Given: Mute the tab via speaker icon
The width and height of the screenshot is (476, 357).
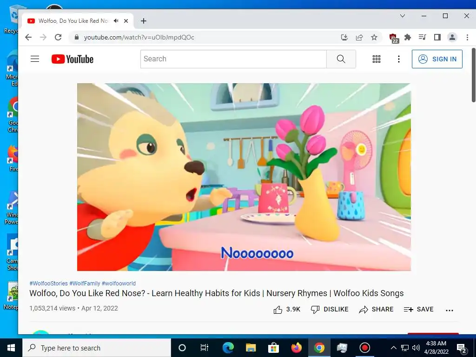Looking at the screenshot, I should click(116, 21).
